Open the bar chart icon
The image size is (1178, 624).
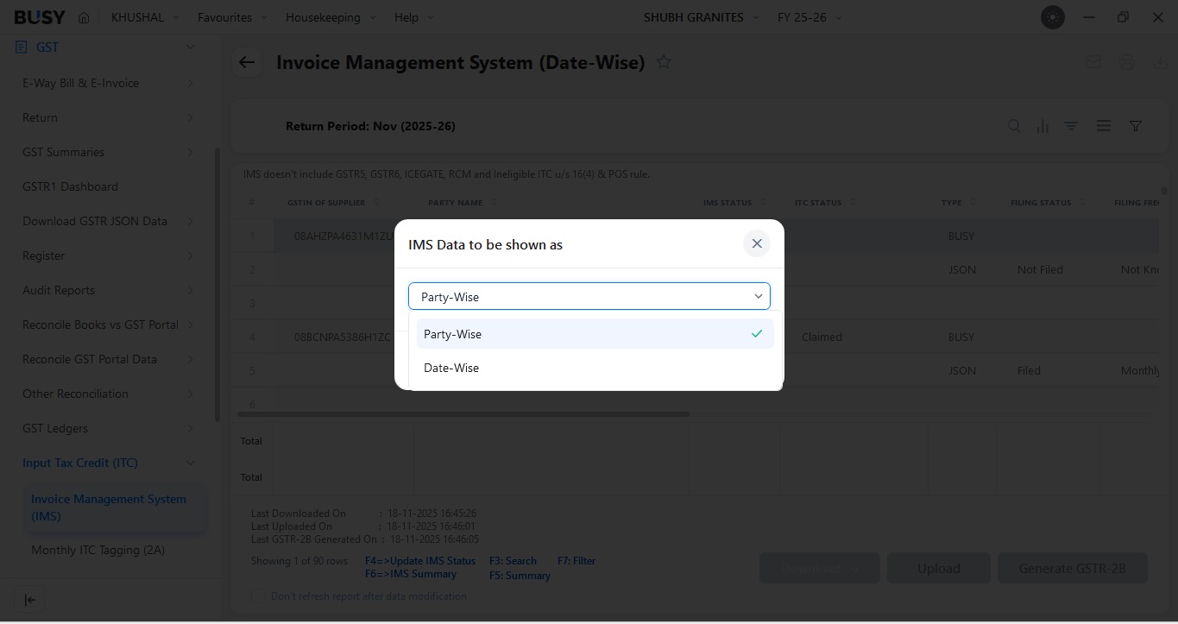pyautogui.click(x=1043, y=126)
